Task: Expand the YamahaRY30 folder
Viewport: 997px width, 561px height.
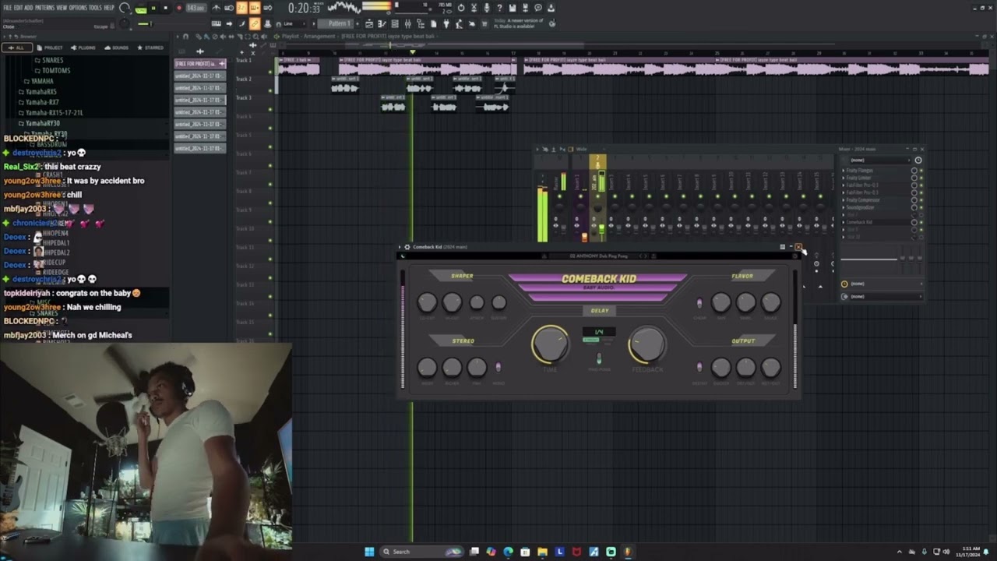Action: pyautogui.click(x=39, y=123)
